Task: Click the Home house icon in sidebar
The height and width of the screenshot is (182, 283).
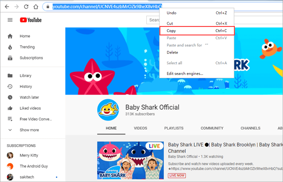Action: click(10, 36)
